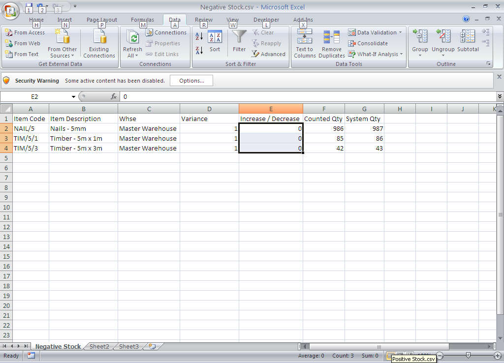Image resolution: width=504 pixels, height=363 pixels.
Task: Click the zoom slider handle
Action: [468, 355]
